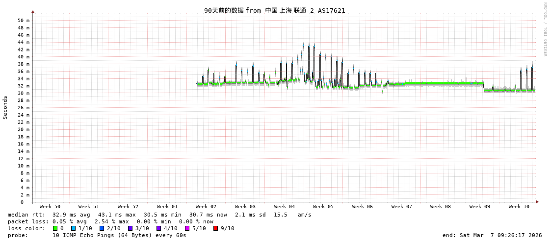The image size is (550, 242).
Task: Click the median rtt statistics line
Action: [159, 215]
